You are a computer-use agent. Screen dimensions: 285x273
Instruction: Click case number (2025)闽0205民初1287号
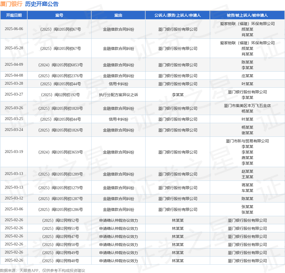[x=60, y=199]
